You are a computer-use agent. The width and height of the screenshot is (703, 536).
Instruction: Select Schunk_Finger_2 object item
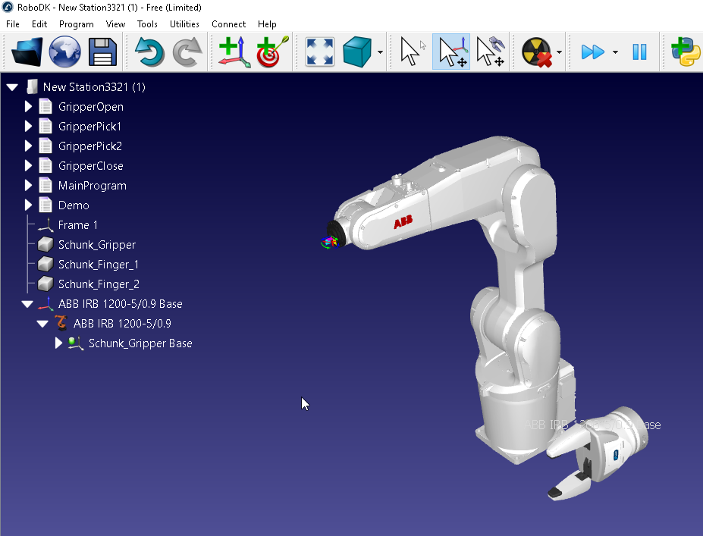[x=99, y=284]
